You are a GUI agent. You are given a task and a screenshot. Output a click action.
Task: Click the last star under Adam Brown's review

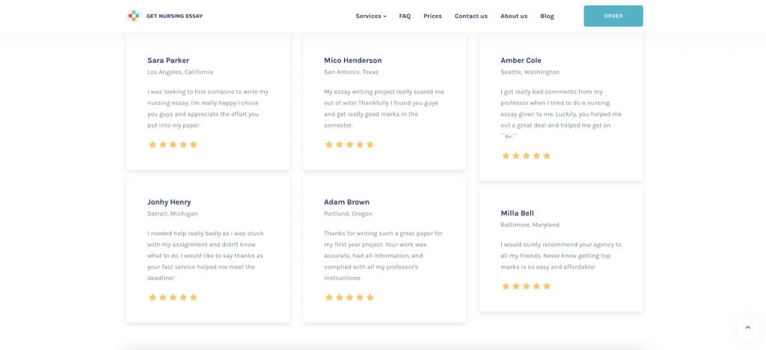pyautogui.click(x=370, y=297)
